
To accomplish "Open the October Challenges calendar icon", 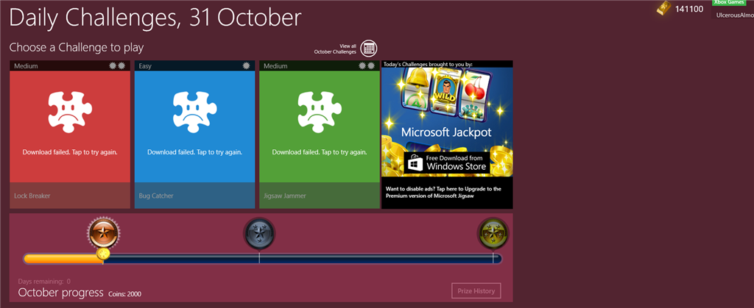I will 369,48.
